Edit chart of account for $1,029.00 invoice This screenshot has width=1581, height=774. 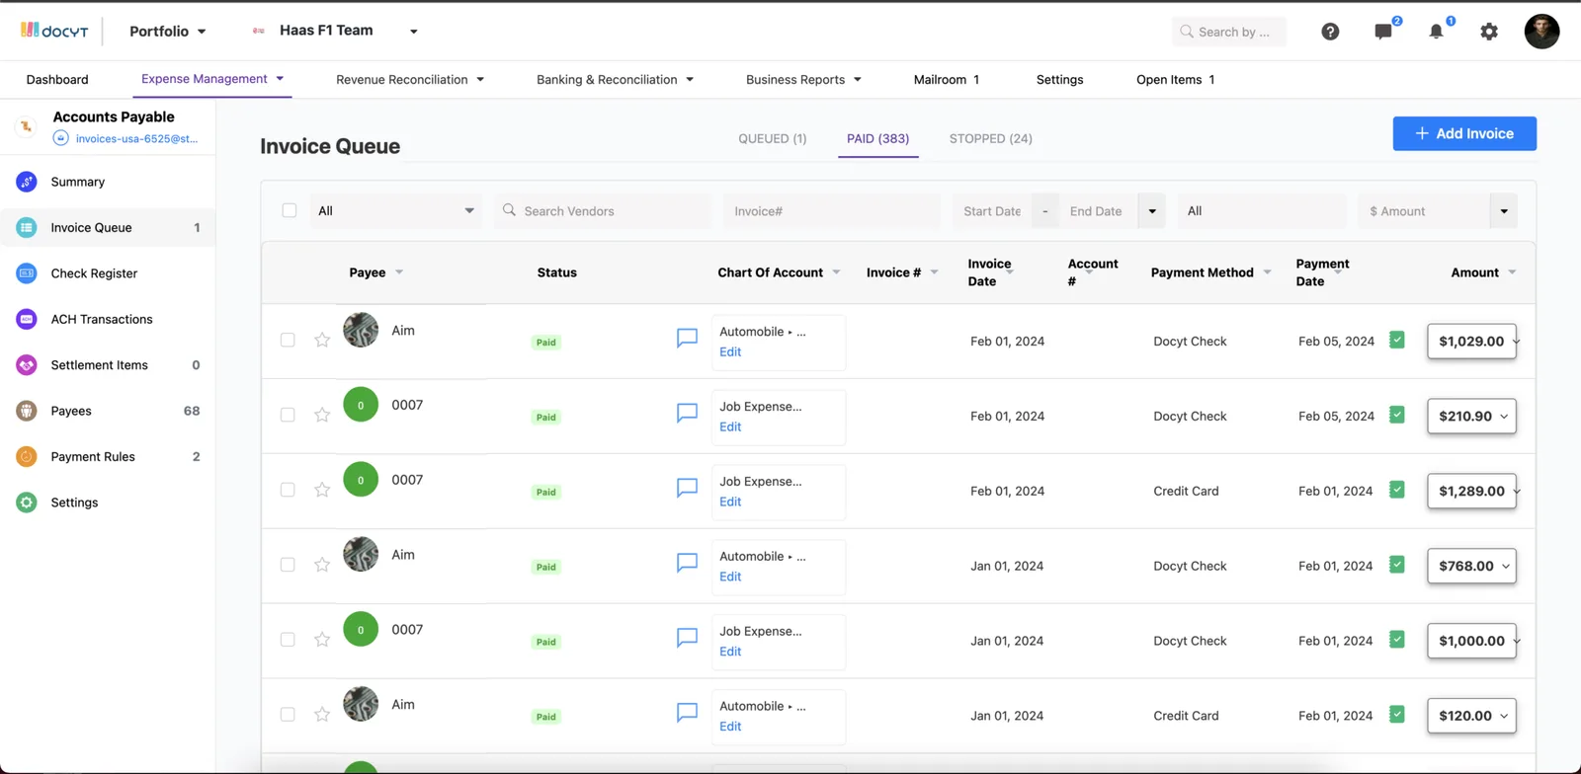(730, 352)
